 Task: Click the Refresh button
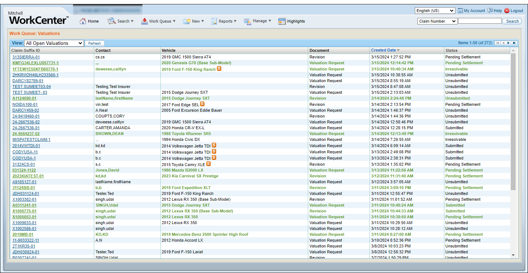tap(95, 43)
